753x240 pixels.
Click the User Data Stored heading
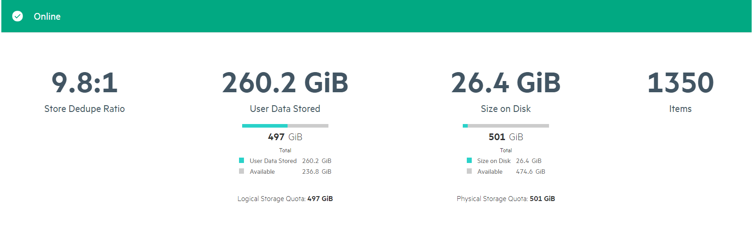pyautogui.click(x=285, y=109)
